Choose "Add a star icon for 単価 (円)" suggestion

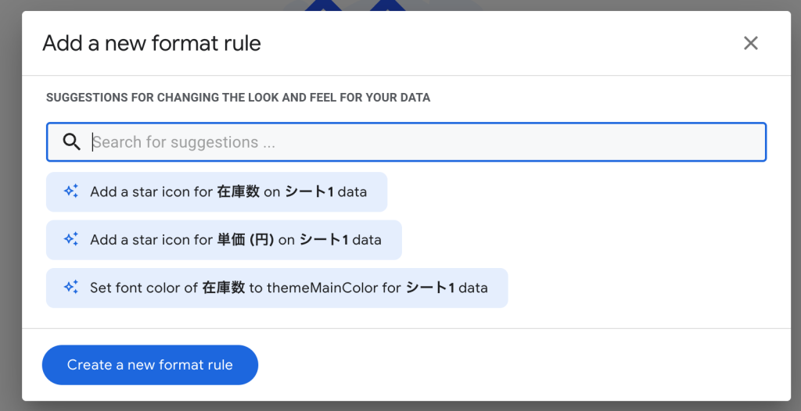224,240
